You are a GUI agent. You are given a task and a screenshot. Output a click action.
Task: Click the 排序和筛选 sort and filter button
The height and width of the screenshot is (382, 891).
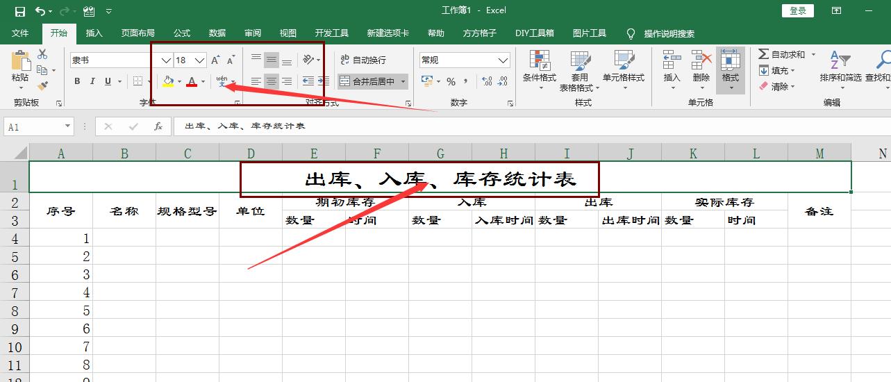click(x=840, y=71)
